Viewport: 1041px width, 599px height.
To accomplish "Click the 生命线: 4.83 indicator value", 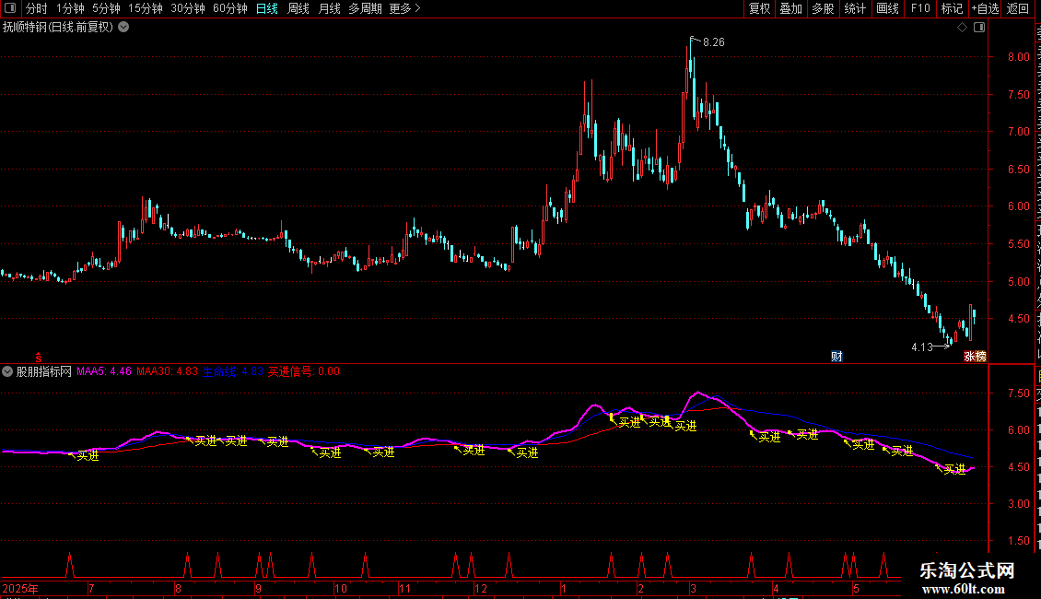I will pos(233,371).
